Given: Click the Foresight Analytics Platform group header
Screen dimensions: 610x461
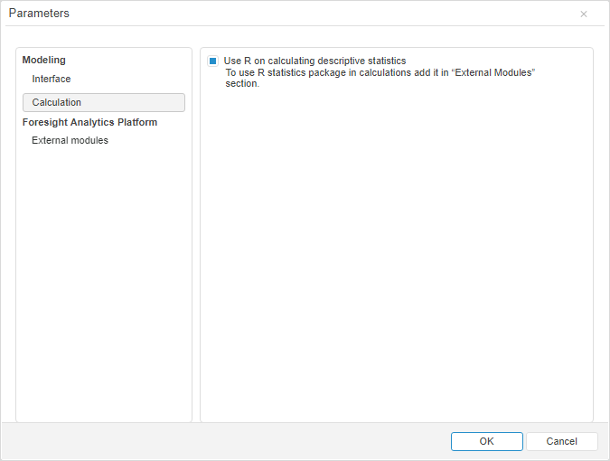Looking at the screenshot, I should point(89,123).
